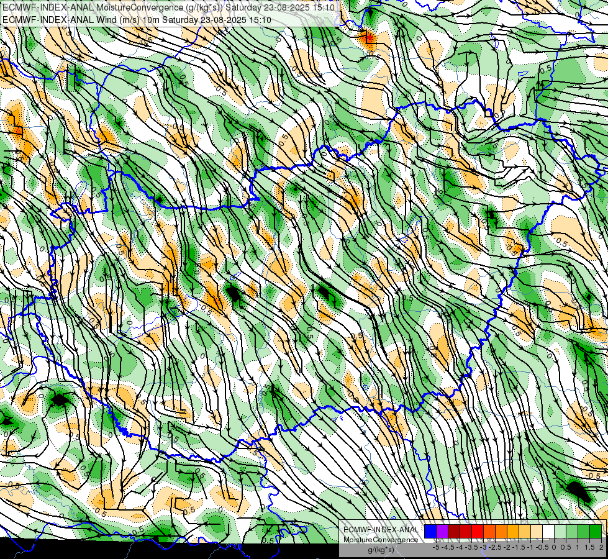Viewport: 608px width, 559px height.
Task: Click the legend tick label -3.5
Action: [x=471, y=547]
